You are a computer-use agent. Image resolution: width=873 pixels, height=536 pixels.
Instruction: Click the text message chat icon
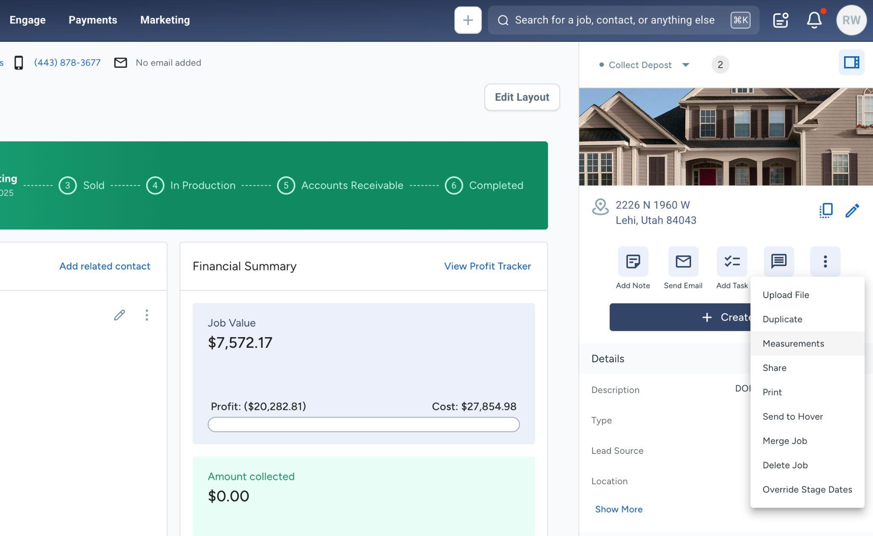(778, 261)
